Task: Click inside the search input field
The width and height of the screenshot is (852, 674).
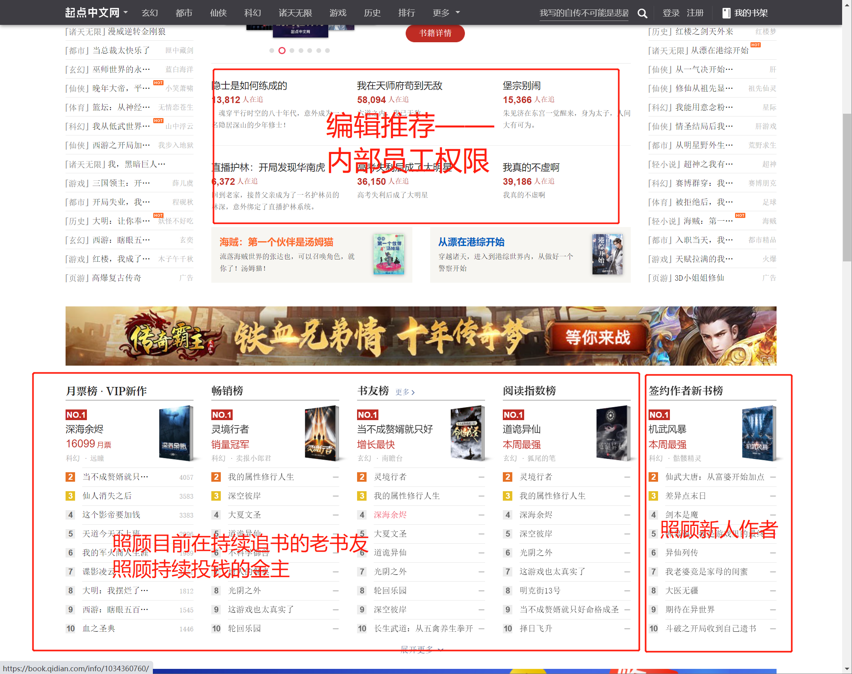Action: coord(584,13)
